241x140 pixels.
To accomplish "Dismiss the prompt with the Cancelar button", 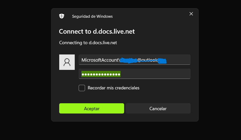I will click(x=158, y=108).
